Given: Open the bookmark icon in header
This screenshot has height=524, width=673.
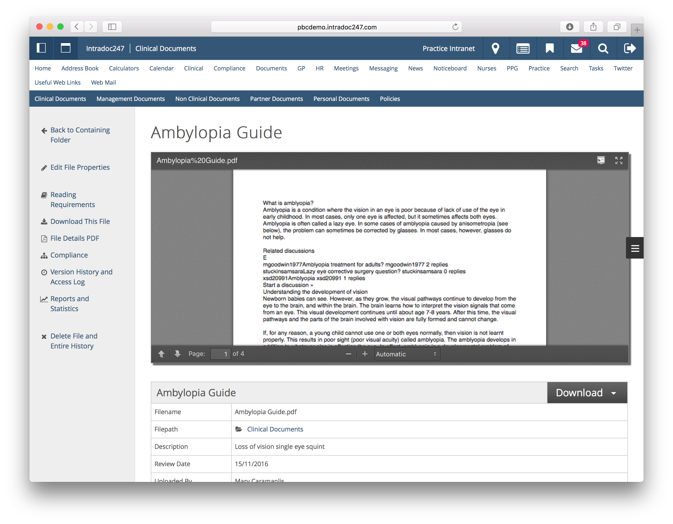Looking at the screenshot, I should [549, 48].
